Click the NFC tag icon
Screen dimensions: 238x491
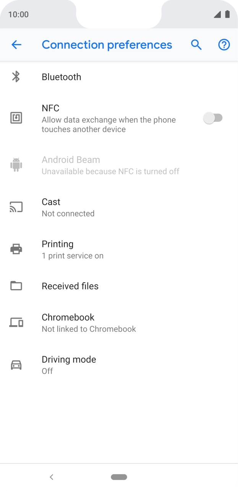[16, 118]
